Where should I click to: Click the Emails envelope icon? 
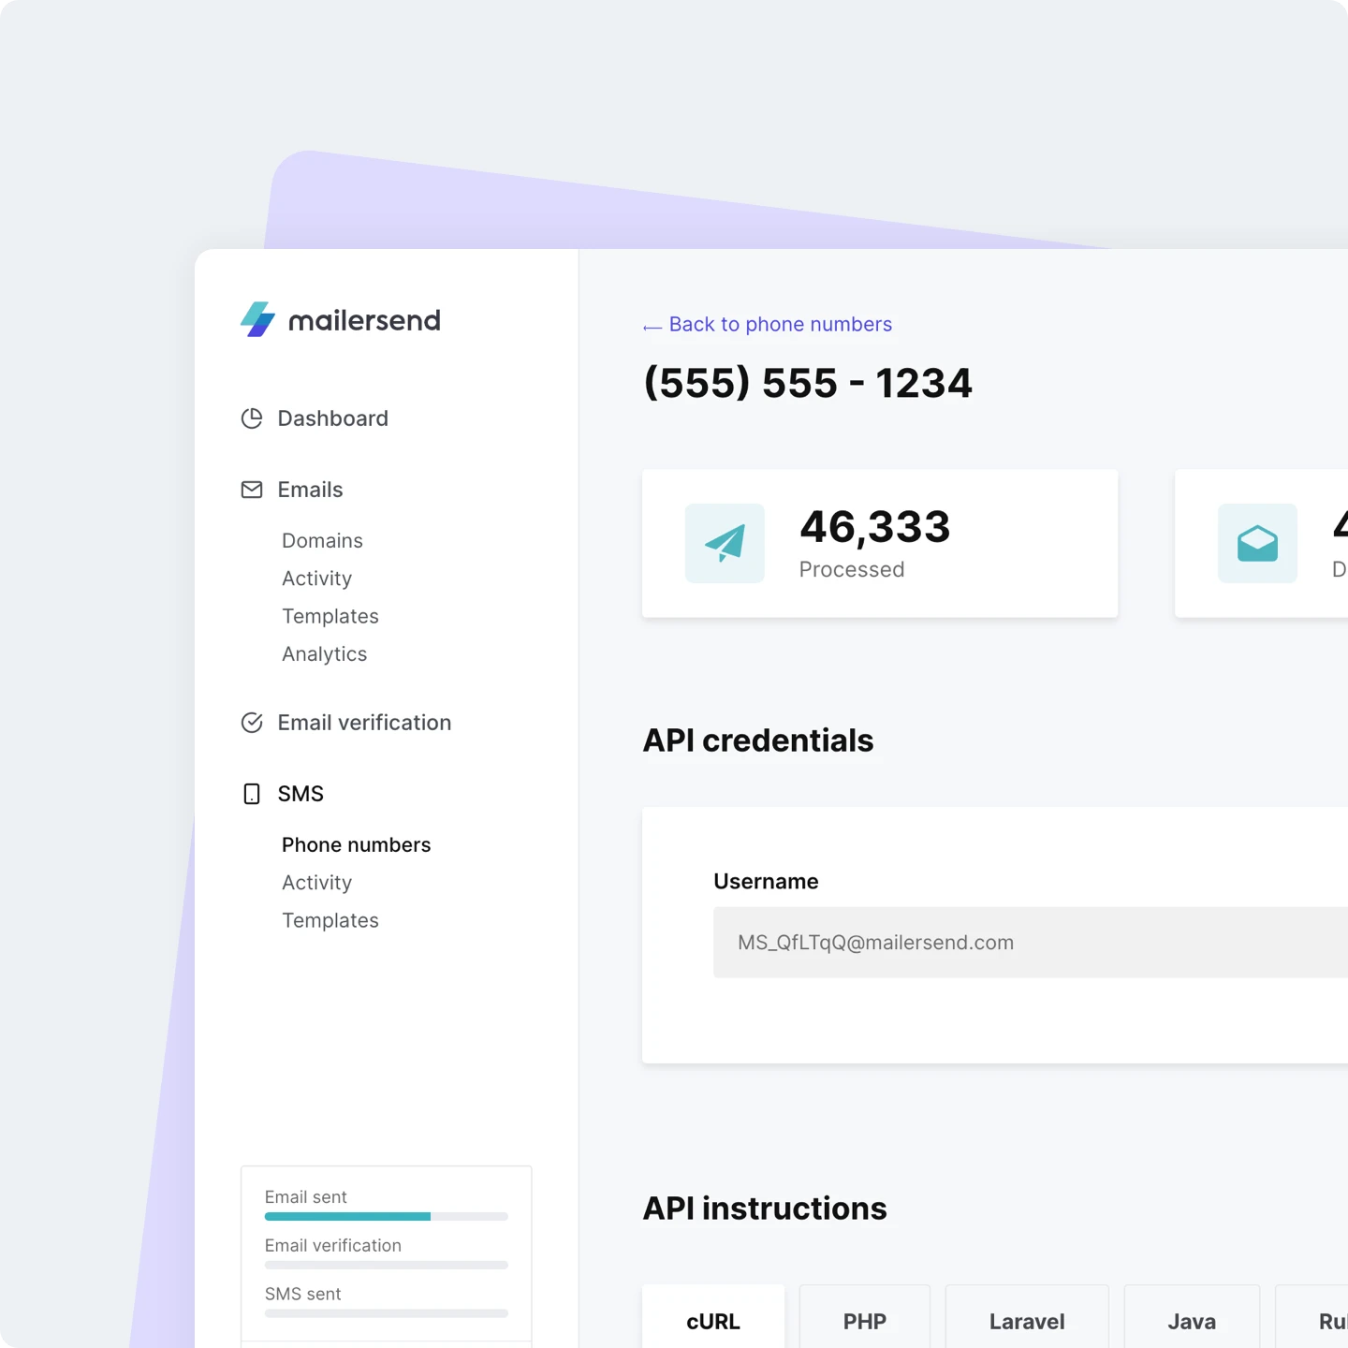[252, 490]
